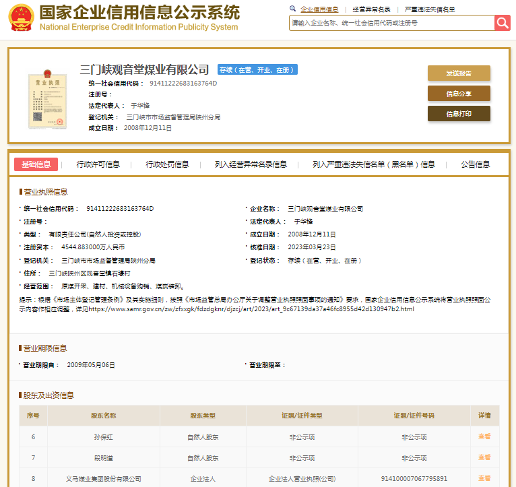516x487 pixels.
Task: Select the 严重违法失信名单 search option
Action: [430, 9]
